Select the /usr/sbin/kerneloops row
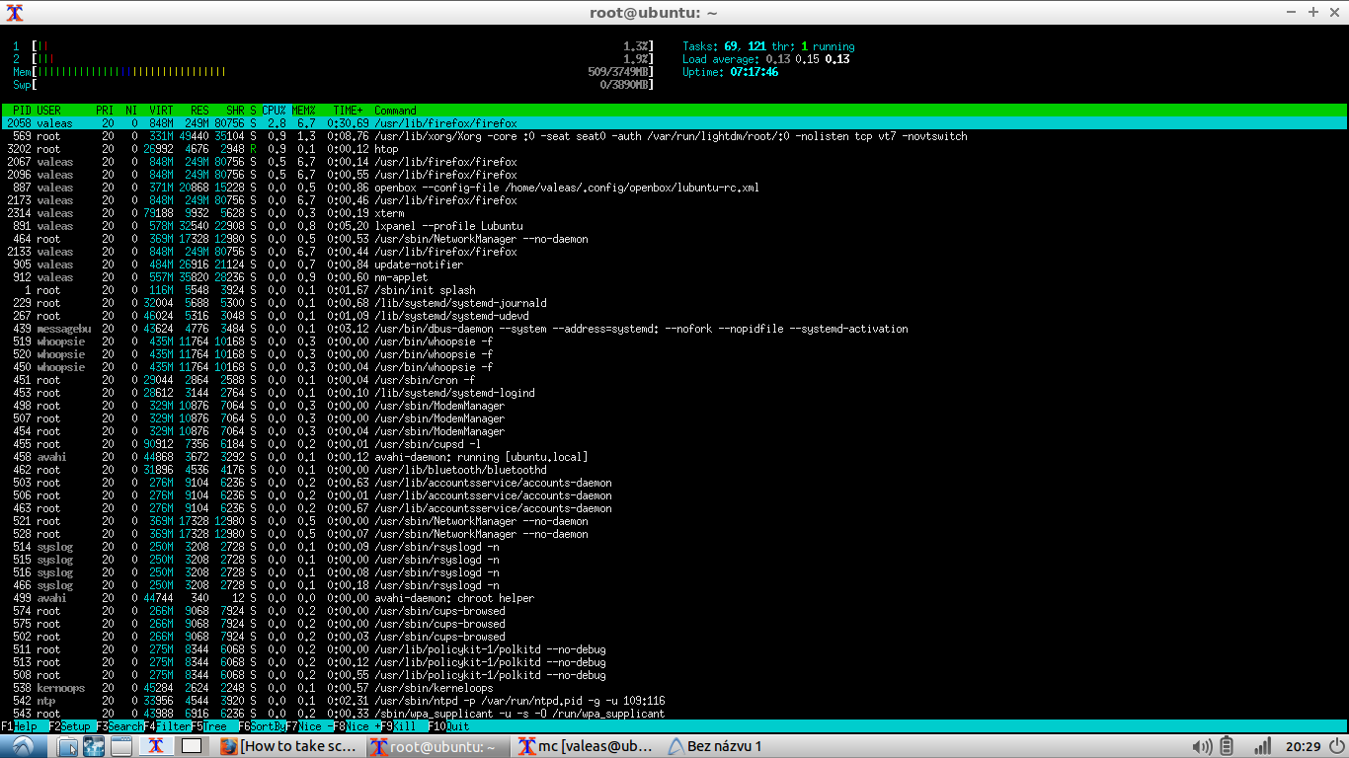This screenshot has width=1349, height=758. coord(674,688)
